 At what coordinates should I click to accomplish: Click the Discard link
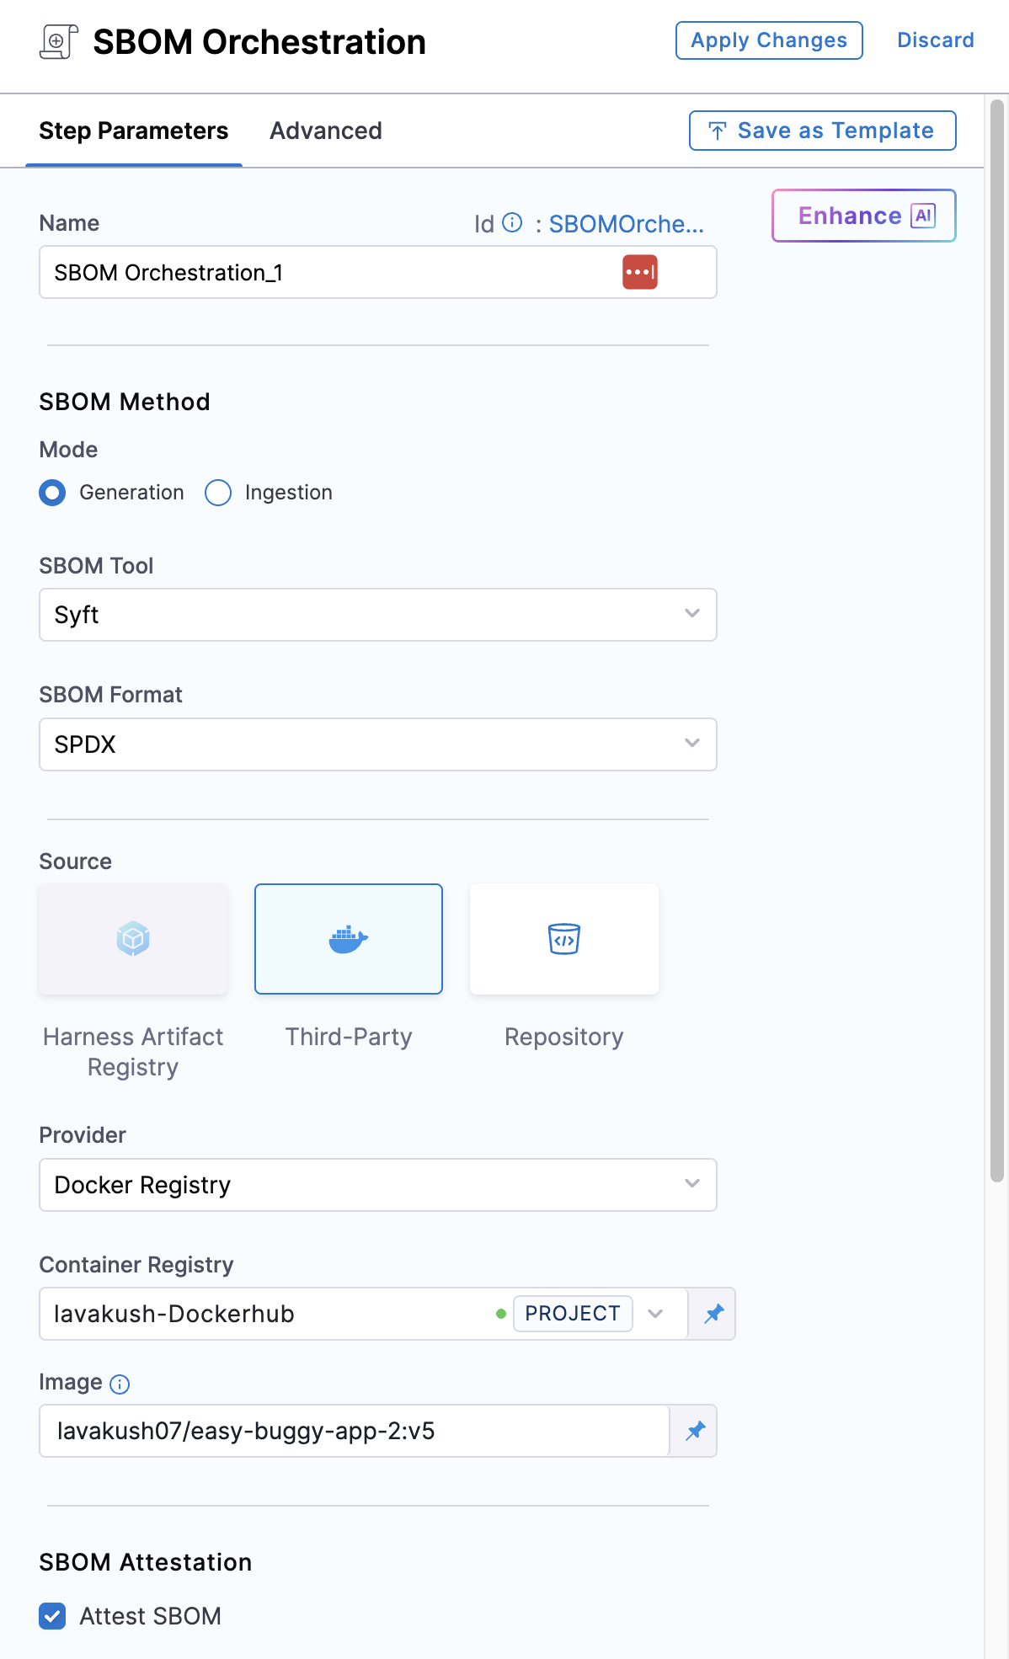935,40
